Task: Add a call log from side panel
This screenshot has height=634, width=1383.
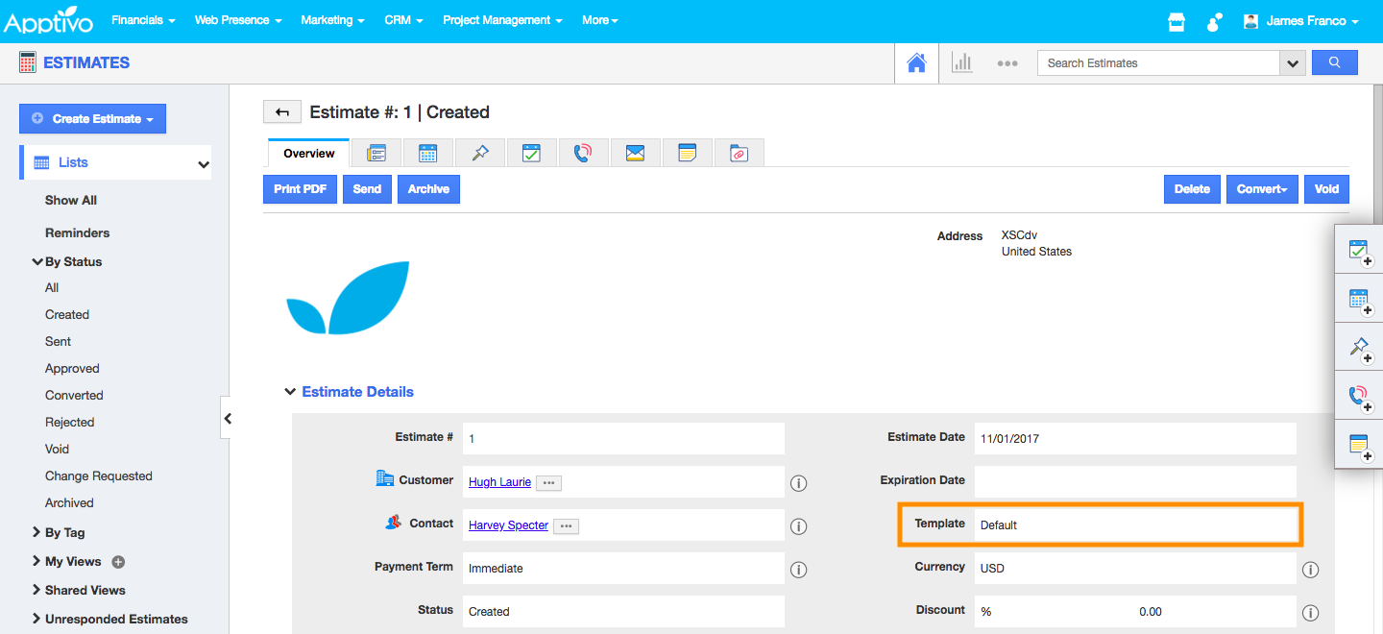Action: 1360,397
